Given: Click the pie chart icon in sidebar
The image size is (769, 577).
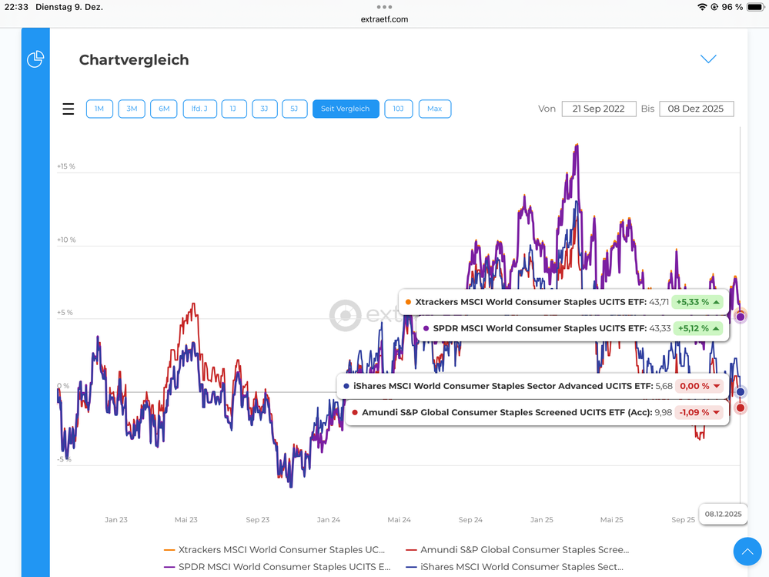Looking at the screenshot, I should (x=35, y=59).
